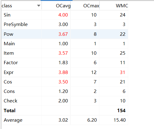Select the Check class row
The width and height of the screenshot is (154, 129).
(65, 101)
